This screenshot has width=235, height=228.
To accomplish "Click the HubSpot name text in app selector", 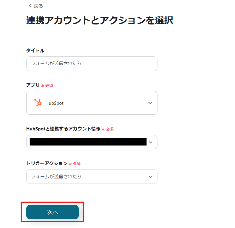I will pos(54,103).
